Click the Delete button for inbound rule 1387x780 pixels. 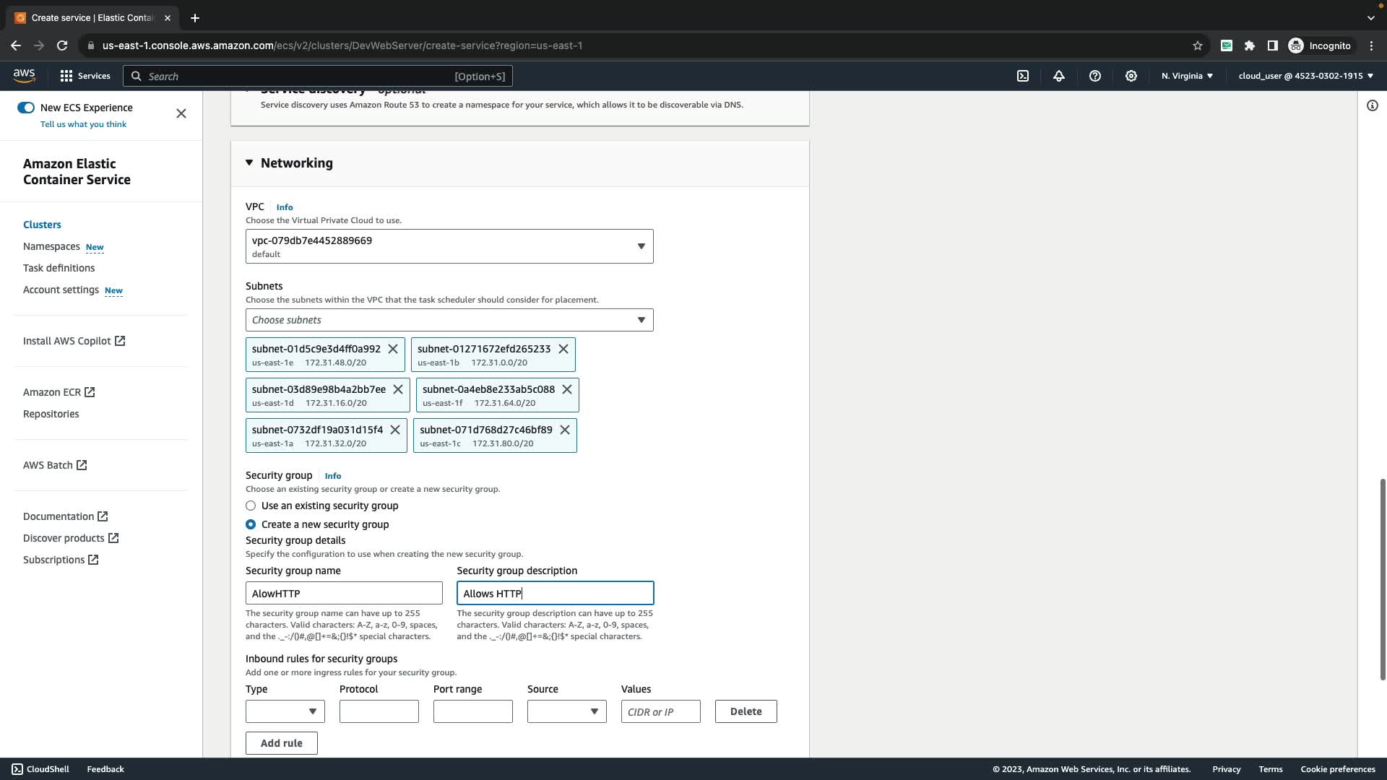[x=746, y=711]
